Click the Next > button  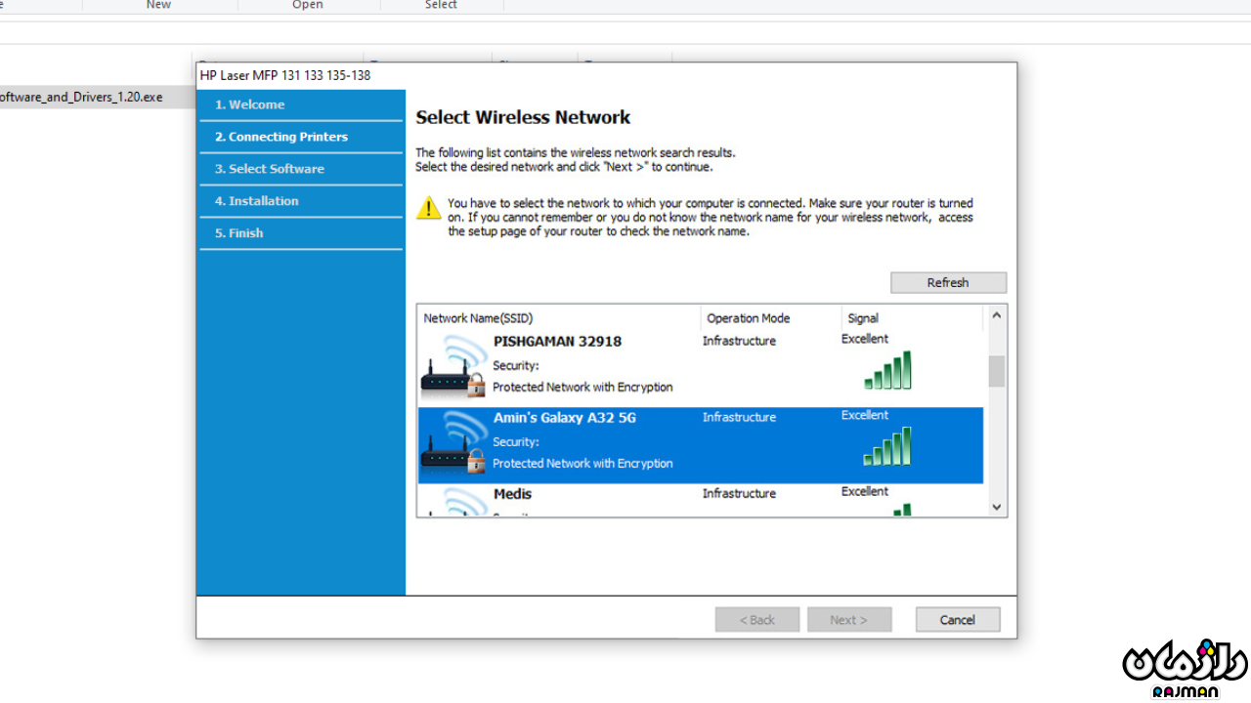click(x=849, y=619)
